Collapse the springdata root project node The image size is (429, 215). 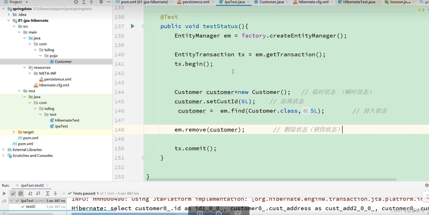pyautogui.click(x=3, y=9)
